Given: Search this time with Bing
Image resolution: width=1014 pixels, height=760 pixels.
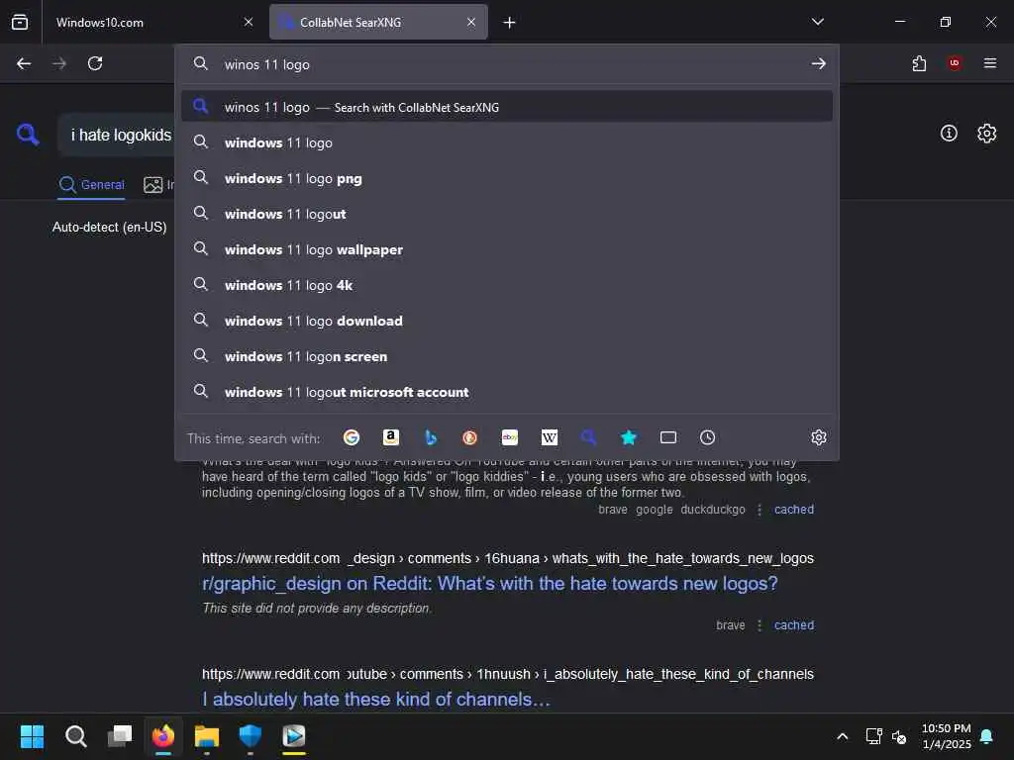Looking at the screenshot, I should click(x=431, y=437).
